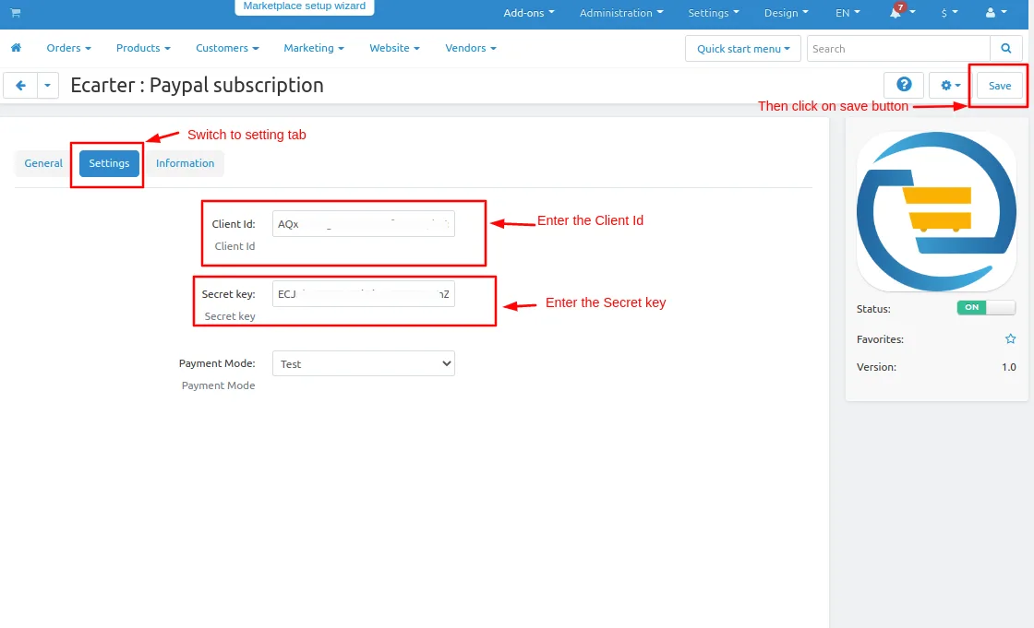
Task: Click the Ecarter add-on logo image
Action: [x=936, y=211]
